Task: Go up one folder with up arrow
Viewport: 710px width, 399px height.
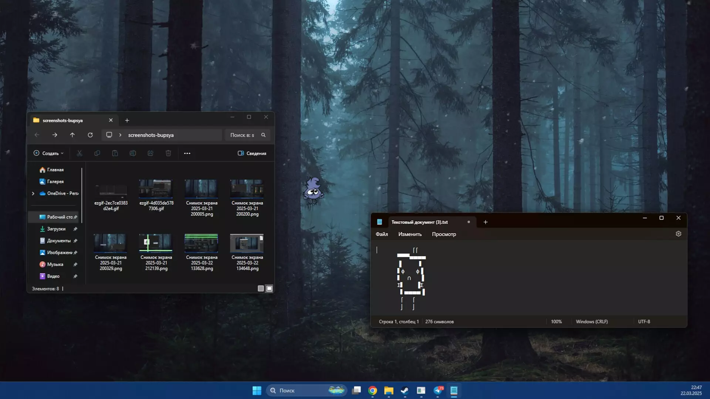Action: tap(72, 135)
